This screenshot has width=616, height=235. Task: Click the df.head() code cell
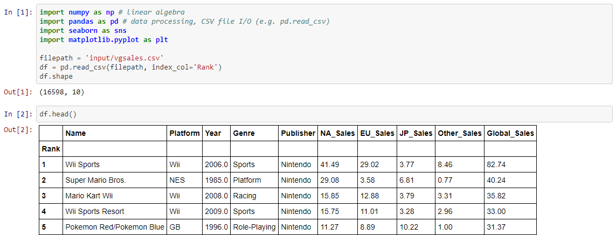point(324,114)
